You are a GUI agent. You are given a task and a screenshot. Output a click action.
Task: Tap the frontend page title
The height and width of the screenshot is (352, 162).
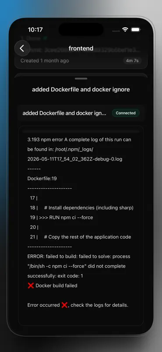81,48
